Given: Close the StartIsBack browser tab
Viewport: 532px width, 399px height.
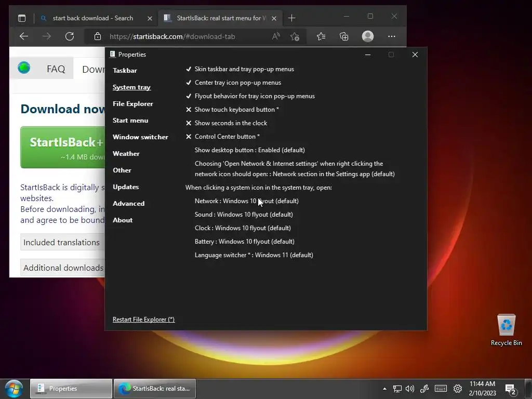Looking at the screenshot, I should click(274, 18).
